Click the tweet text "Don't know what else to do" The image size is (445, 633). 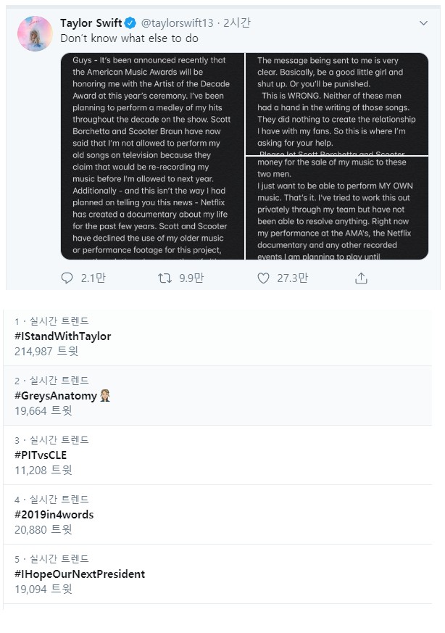click(x=130, y=38)
